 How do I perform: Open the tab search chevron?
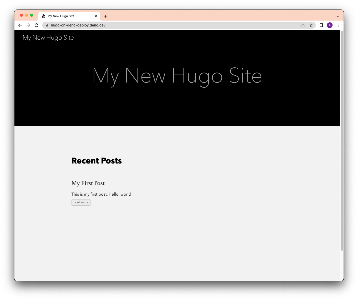point(338,16)
